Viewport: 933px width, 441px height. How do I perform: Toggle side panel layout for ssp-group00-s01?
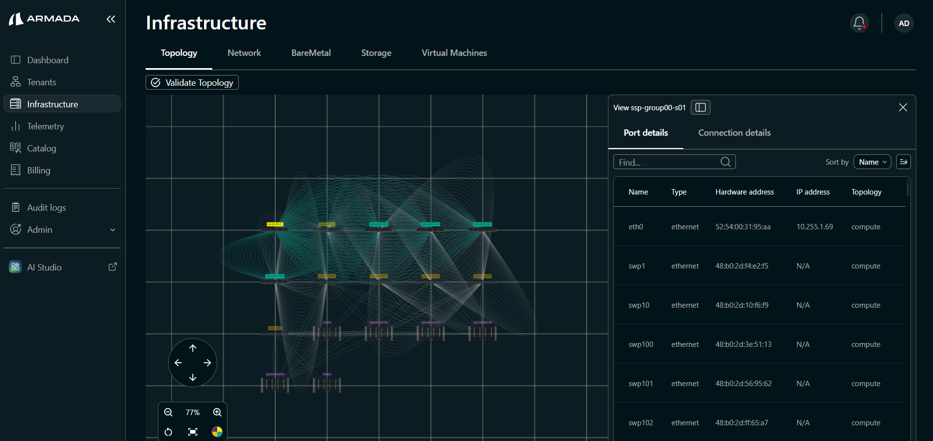pyautogui.click(x=701, y=107)
